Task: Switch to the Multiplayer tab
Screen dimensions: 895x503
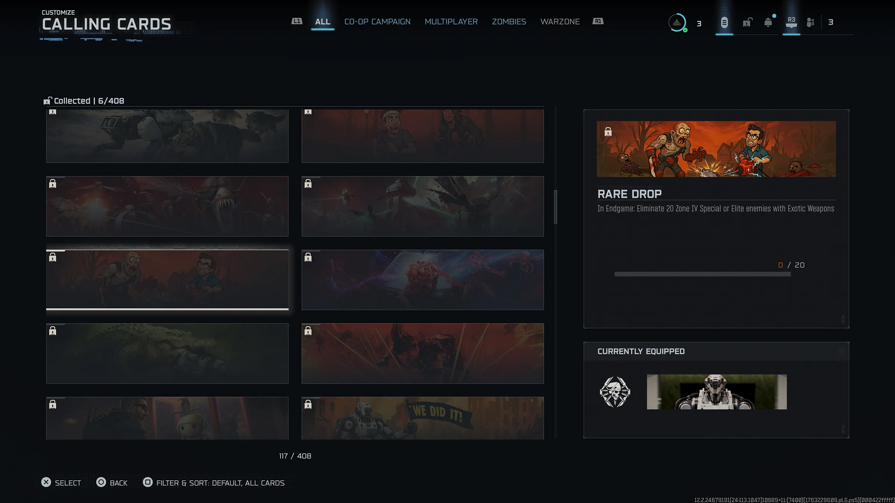Action: pyautogui.click(x=451, y=22)
